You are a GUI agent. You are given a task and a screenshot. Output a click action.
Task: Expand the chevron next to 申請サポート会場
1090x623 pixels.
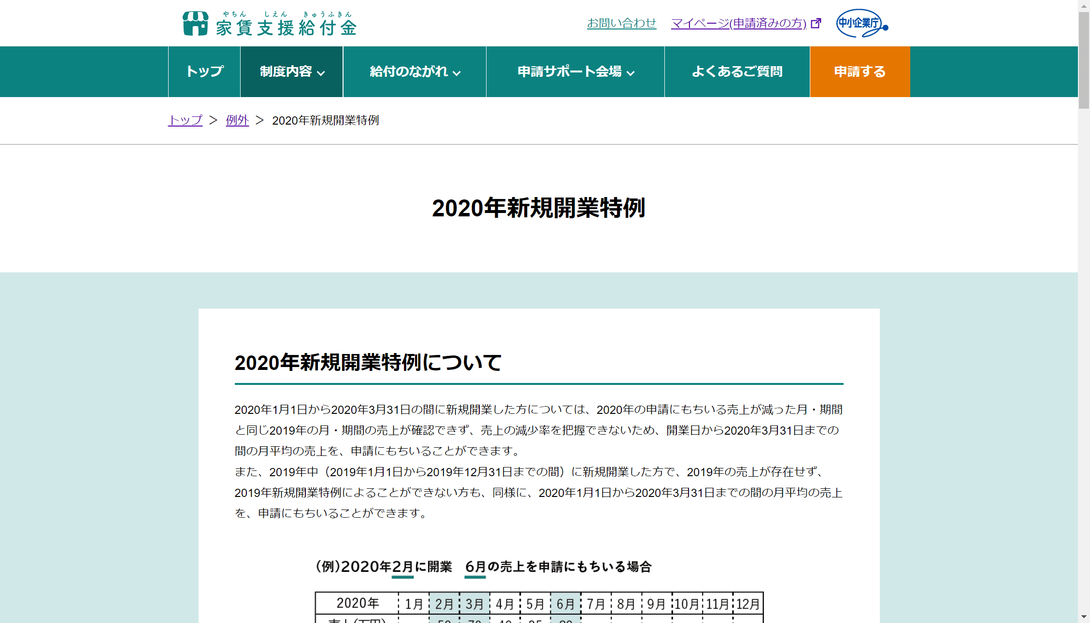click(x=631, y=73)
